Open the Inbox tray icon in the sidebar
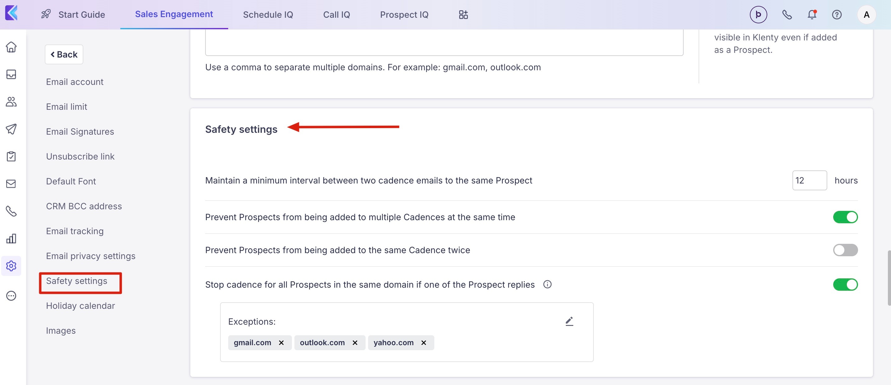891x385 pixels. coord(11,74)
